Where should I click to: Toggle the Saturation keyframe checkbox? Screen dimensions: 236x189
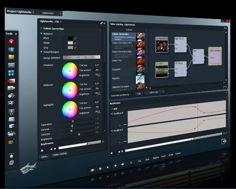point(63,122)
